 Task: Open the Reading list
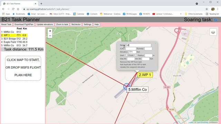[212, 14]
